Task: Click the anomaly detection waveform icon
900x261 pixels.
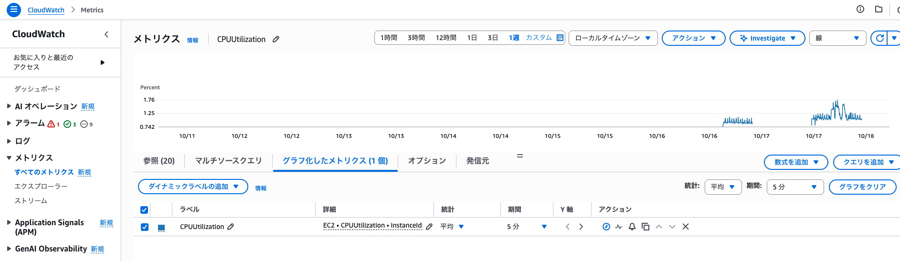Action: point(619,227)
